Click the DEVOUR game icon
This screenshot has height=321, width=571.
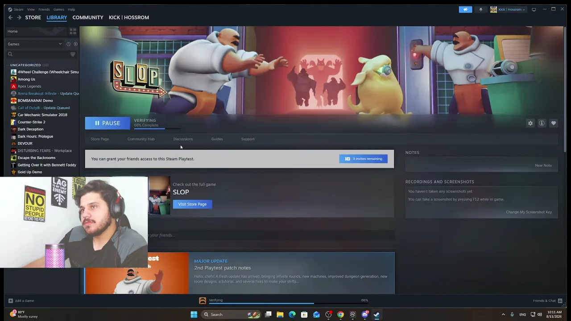(x=13, y=144)
